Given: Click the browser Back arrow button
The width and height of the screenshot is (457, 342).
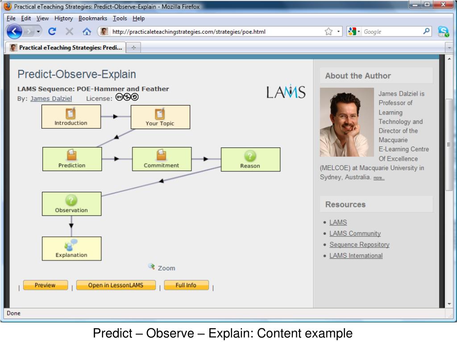Looking at the screenshot, I should point(14,32).
